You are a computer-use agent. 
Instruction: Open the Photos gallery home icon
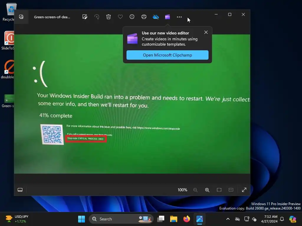(x=21, y=17)
